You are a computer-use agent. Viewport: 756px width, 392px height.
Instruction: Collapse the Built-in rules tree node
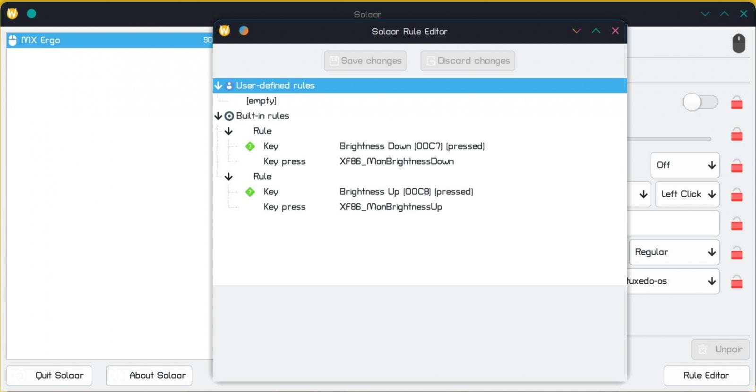[x=218, y=116]
